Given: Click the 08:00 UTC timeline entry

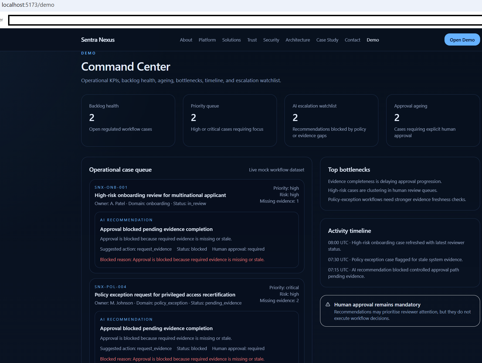Looking at the screenshot, I should (396, 246).
